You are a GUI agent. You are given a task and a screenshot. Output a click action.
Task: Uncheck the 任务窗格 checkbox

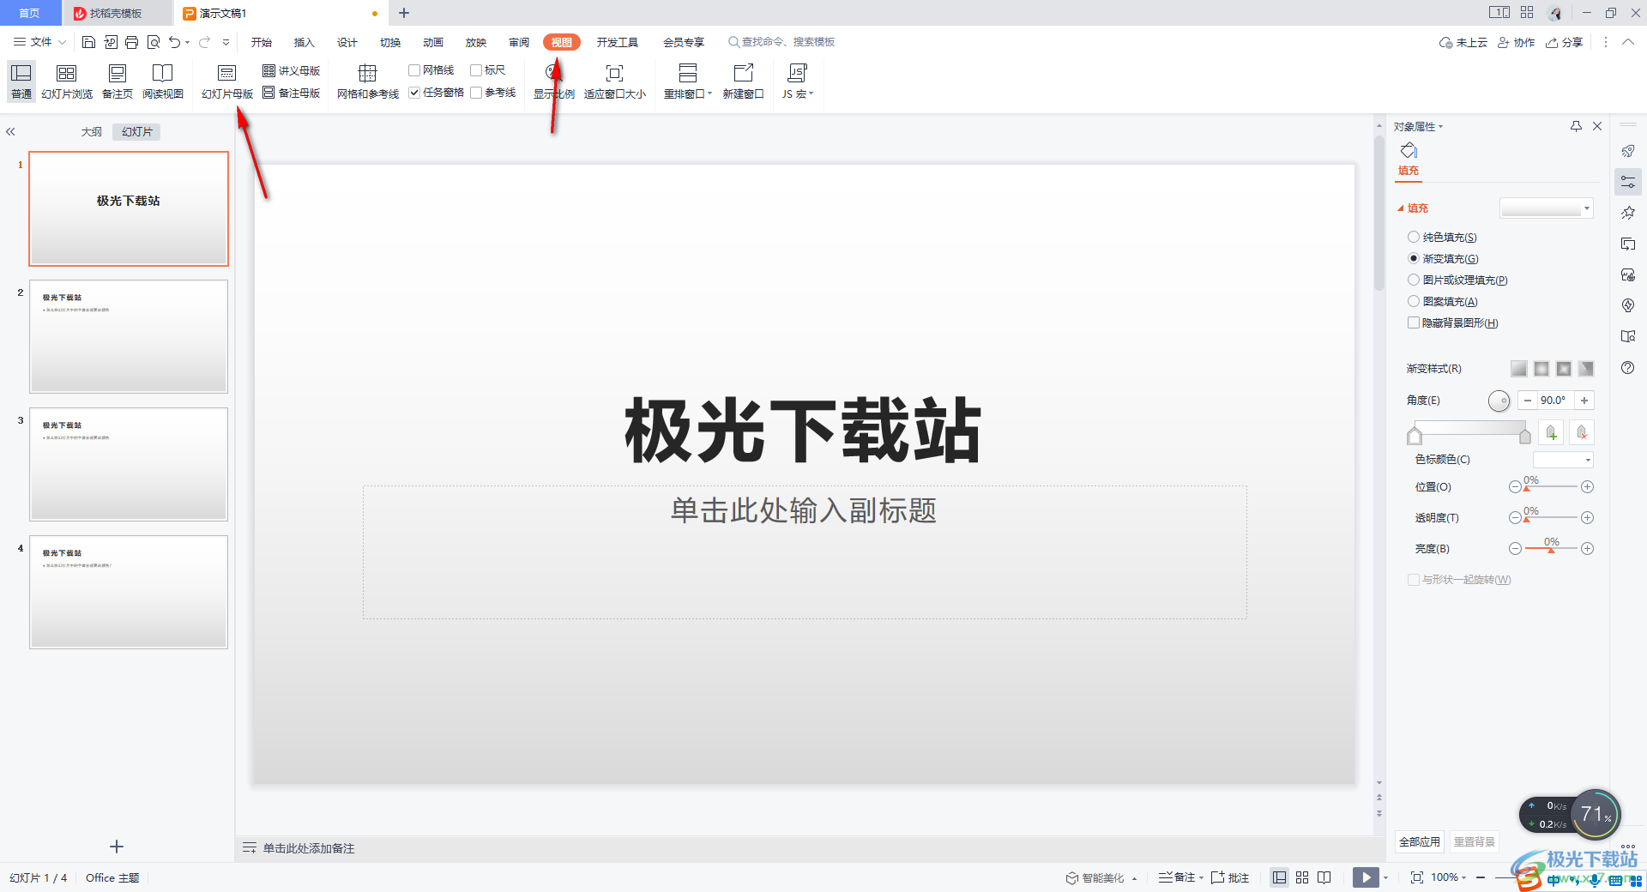414,93
